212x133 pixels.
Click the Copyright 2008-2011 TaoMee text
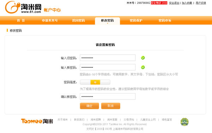(115, 124)
